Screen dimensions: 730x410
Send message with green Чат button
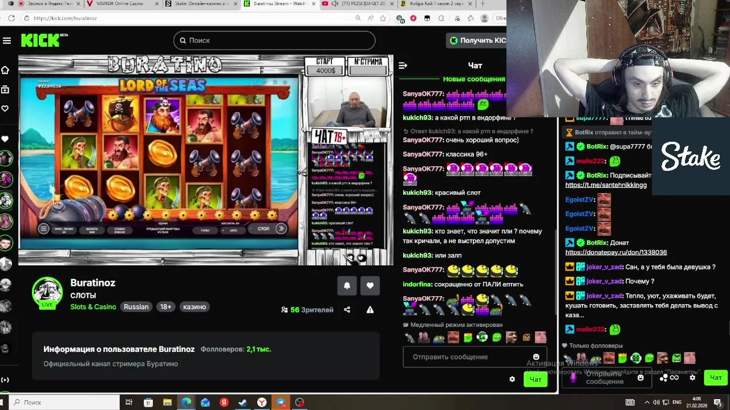[x=536, y=379]
